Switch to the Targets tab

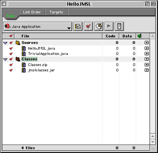(56, 12)
